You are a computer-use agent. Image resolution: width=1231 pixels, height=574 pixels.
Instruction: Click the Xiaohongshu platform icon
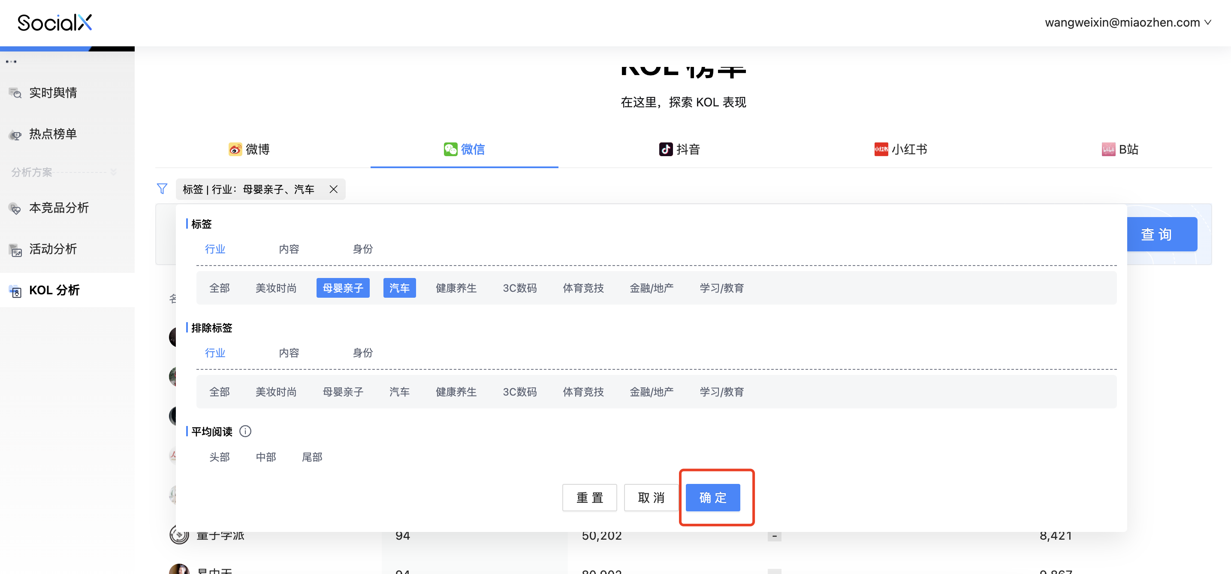(881, 150)
